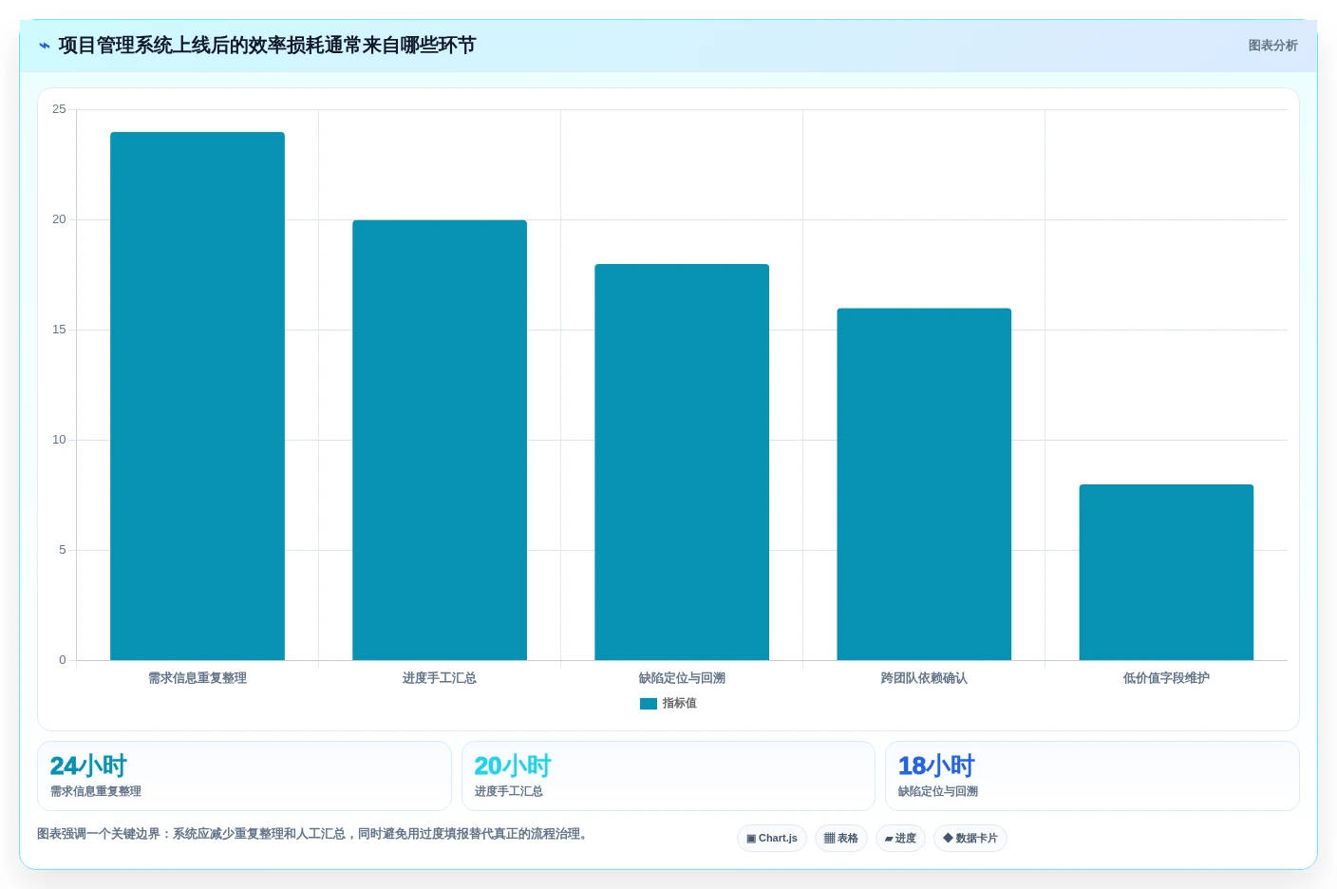Click the 数据卡片 tag chip

pyautogui.click(x=970, y=838)
